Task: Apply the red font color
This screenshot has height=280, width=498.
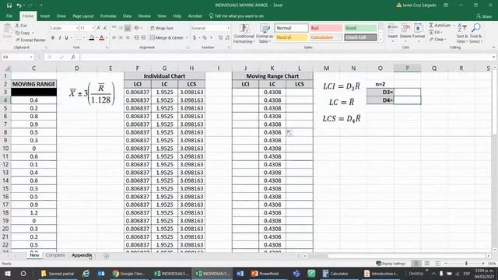Action: (x=102, y=38)
